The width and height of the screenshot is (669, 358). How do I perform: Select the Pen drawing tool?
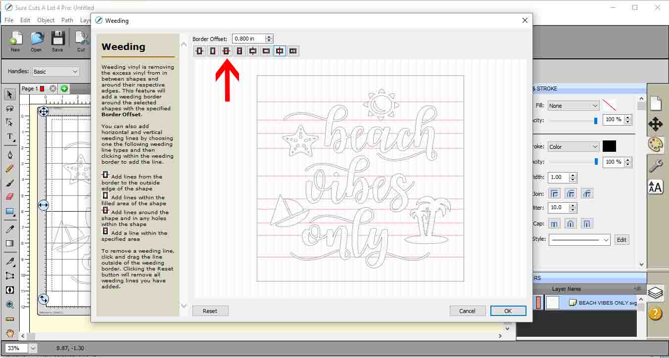(9, 155)
